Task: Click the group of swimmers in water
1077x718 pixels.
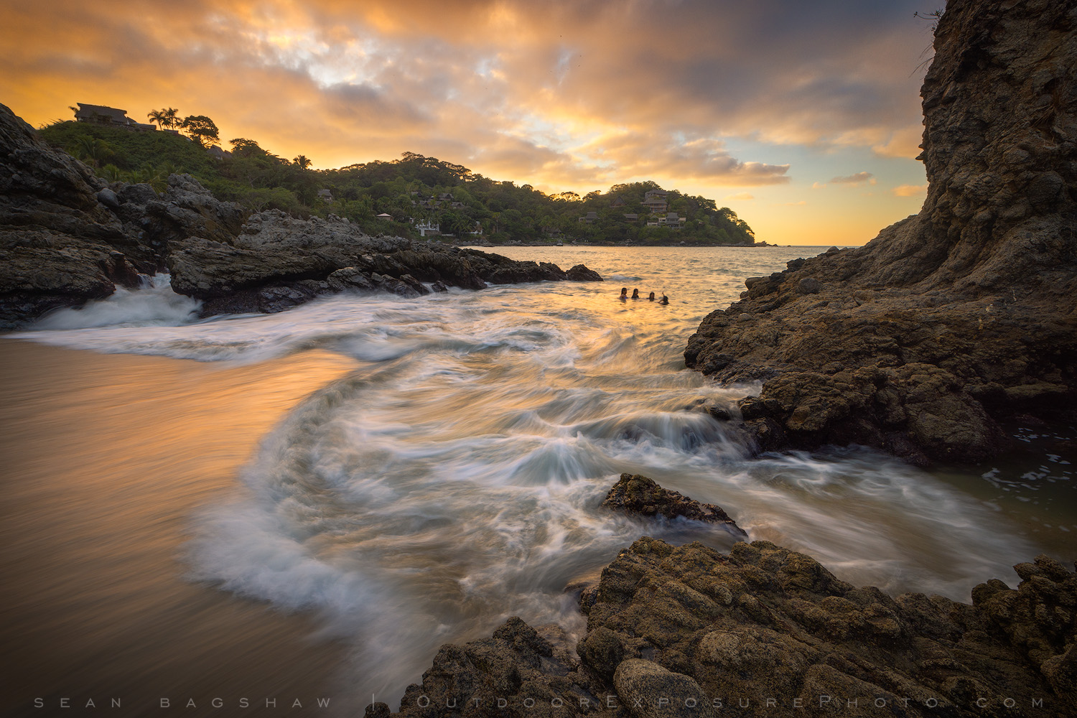Action: 644,295
